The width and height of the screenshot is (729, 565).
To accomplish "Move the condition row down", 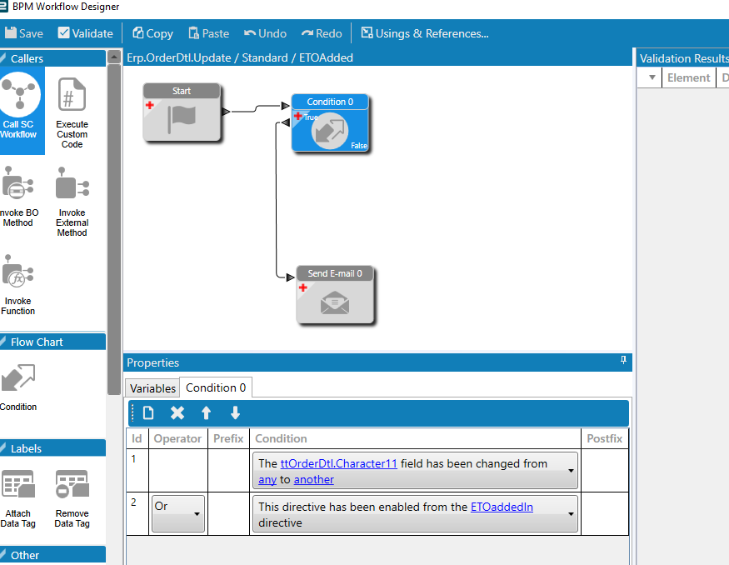I will pos(235,413).
